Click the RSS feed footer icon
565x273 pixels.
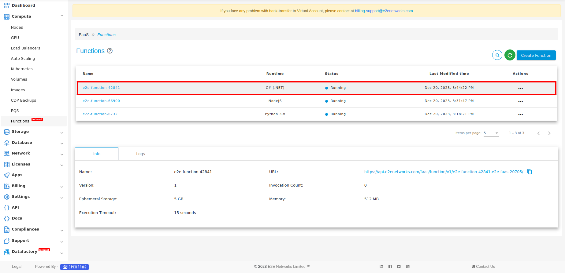coord(408,267)
